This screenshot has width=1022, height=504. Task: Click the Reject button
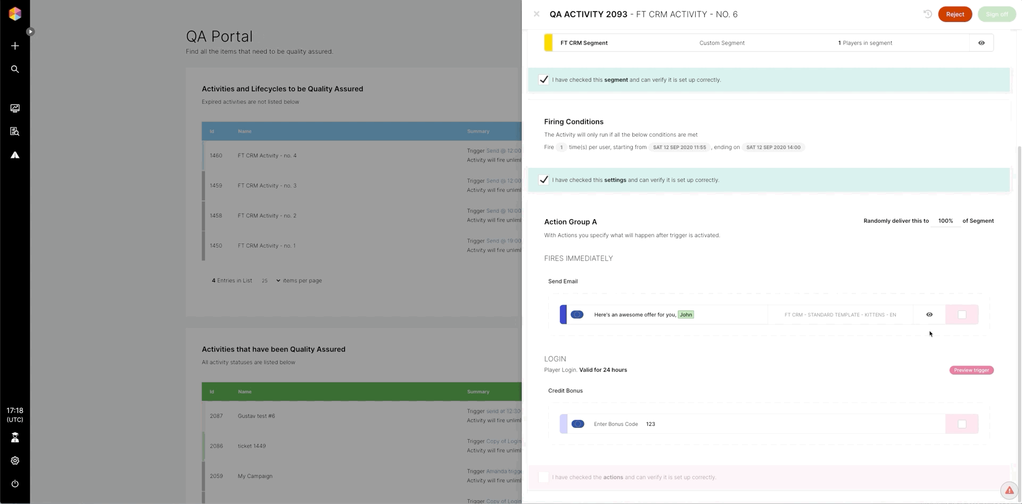tap(955, 14)
